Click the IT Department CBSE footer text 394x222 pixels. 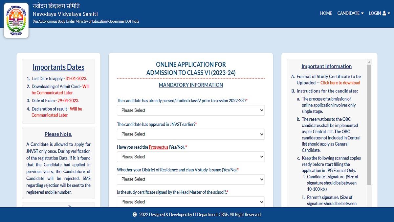click(210, 214)
